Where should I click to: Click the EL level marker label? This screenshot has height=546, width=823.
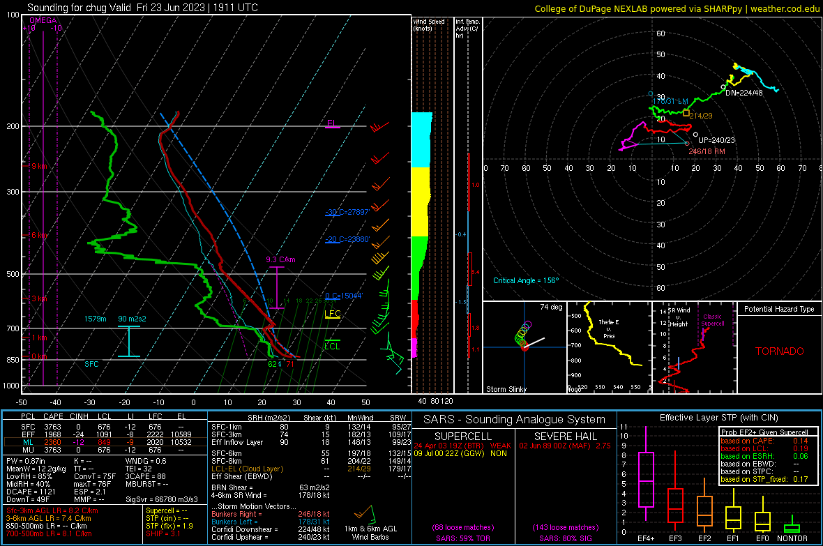(331, 123)
